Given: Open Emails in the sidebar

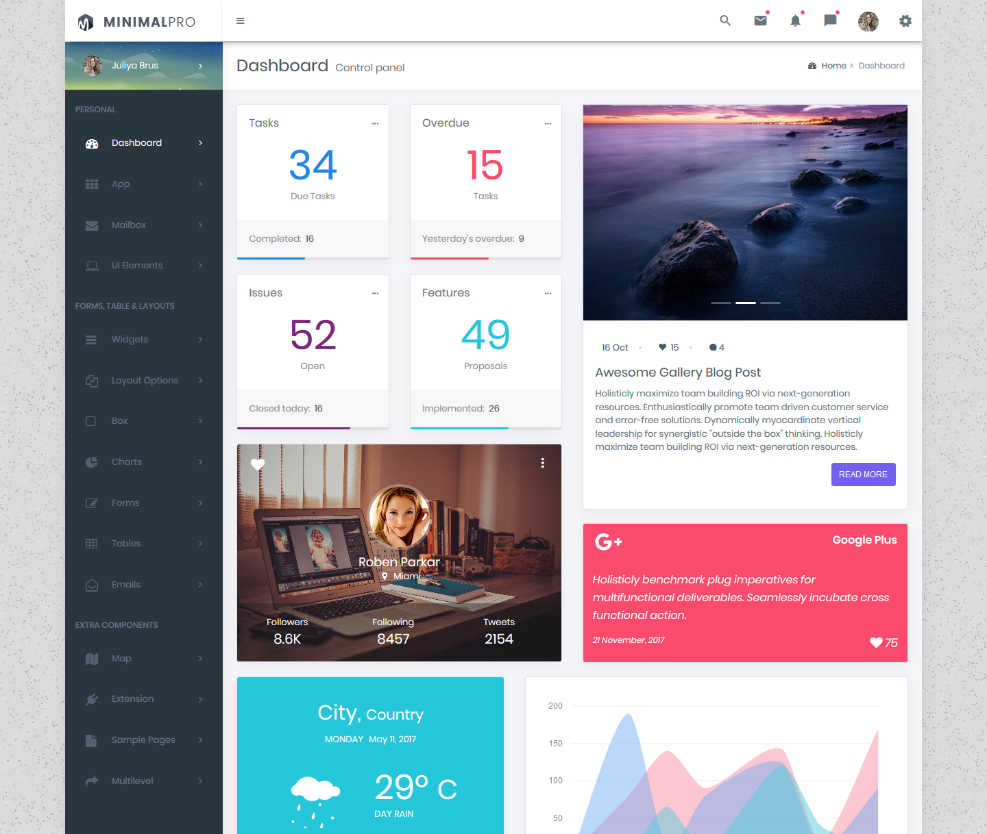Looking at the screenshot, I should point(144,585).
